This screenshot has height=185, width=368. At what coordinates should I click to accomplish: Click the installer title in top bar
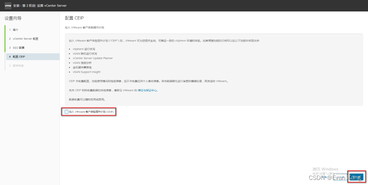pos(40,6)
